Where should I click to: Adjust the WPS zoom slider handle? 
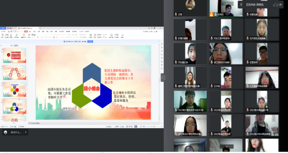coord(154,126)
